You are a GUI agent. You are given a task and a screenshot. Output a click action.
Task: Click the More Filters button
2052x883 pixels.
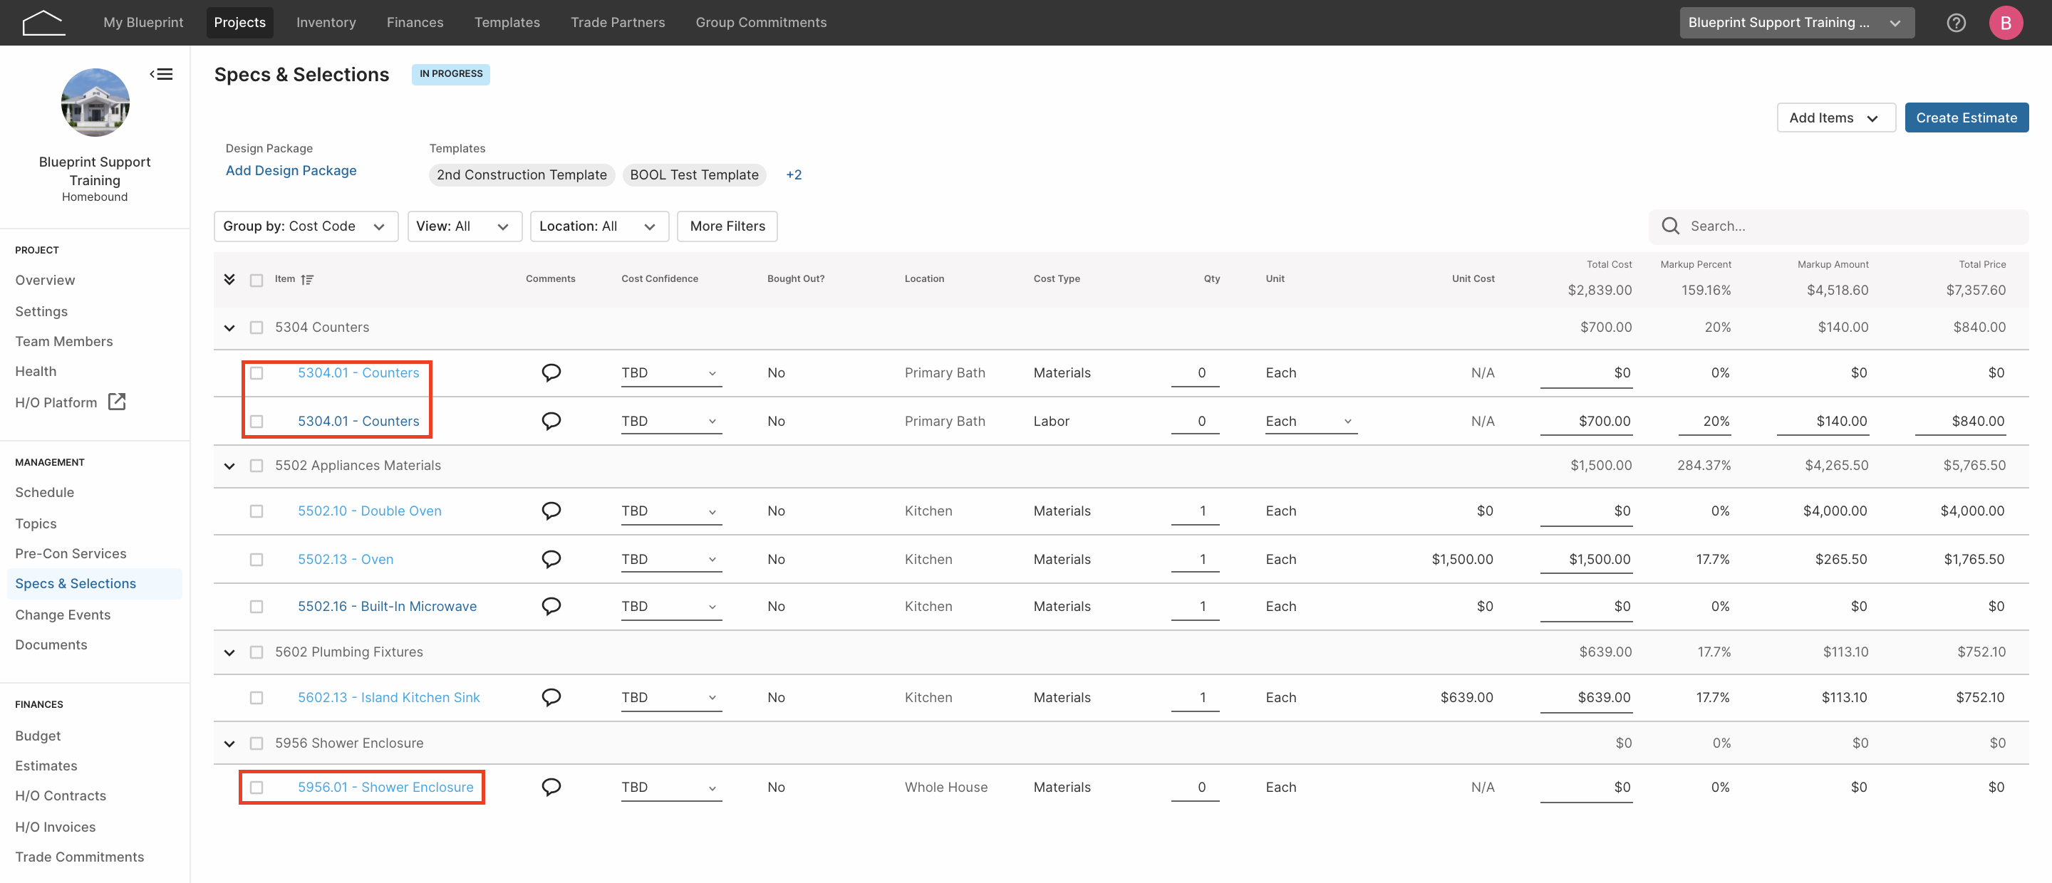(x=727, y=226)
